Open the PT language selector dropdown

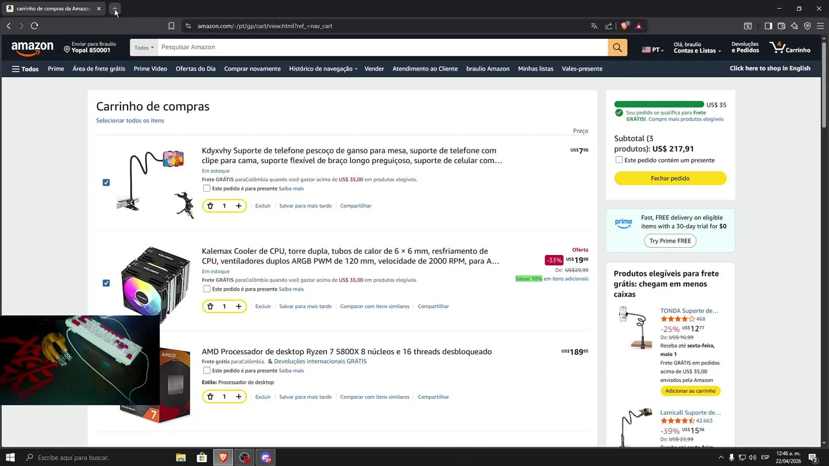653,49
